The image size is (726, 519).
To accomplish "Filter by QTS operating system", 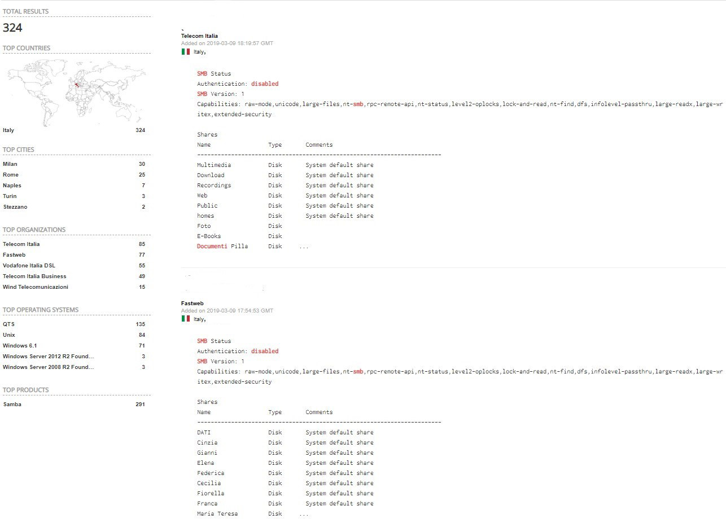I will (x=9, y=324).
